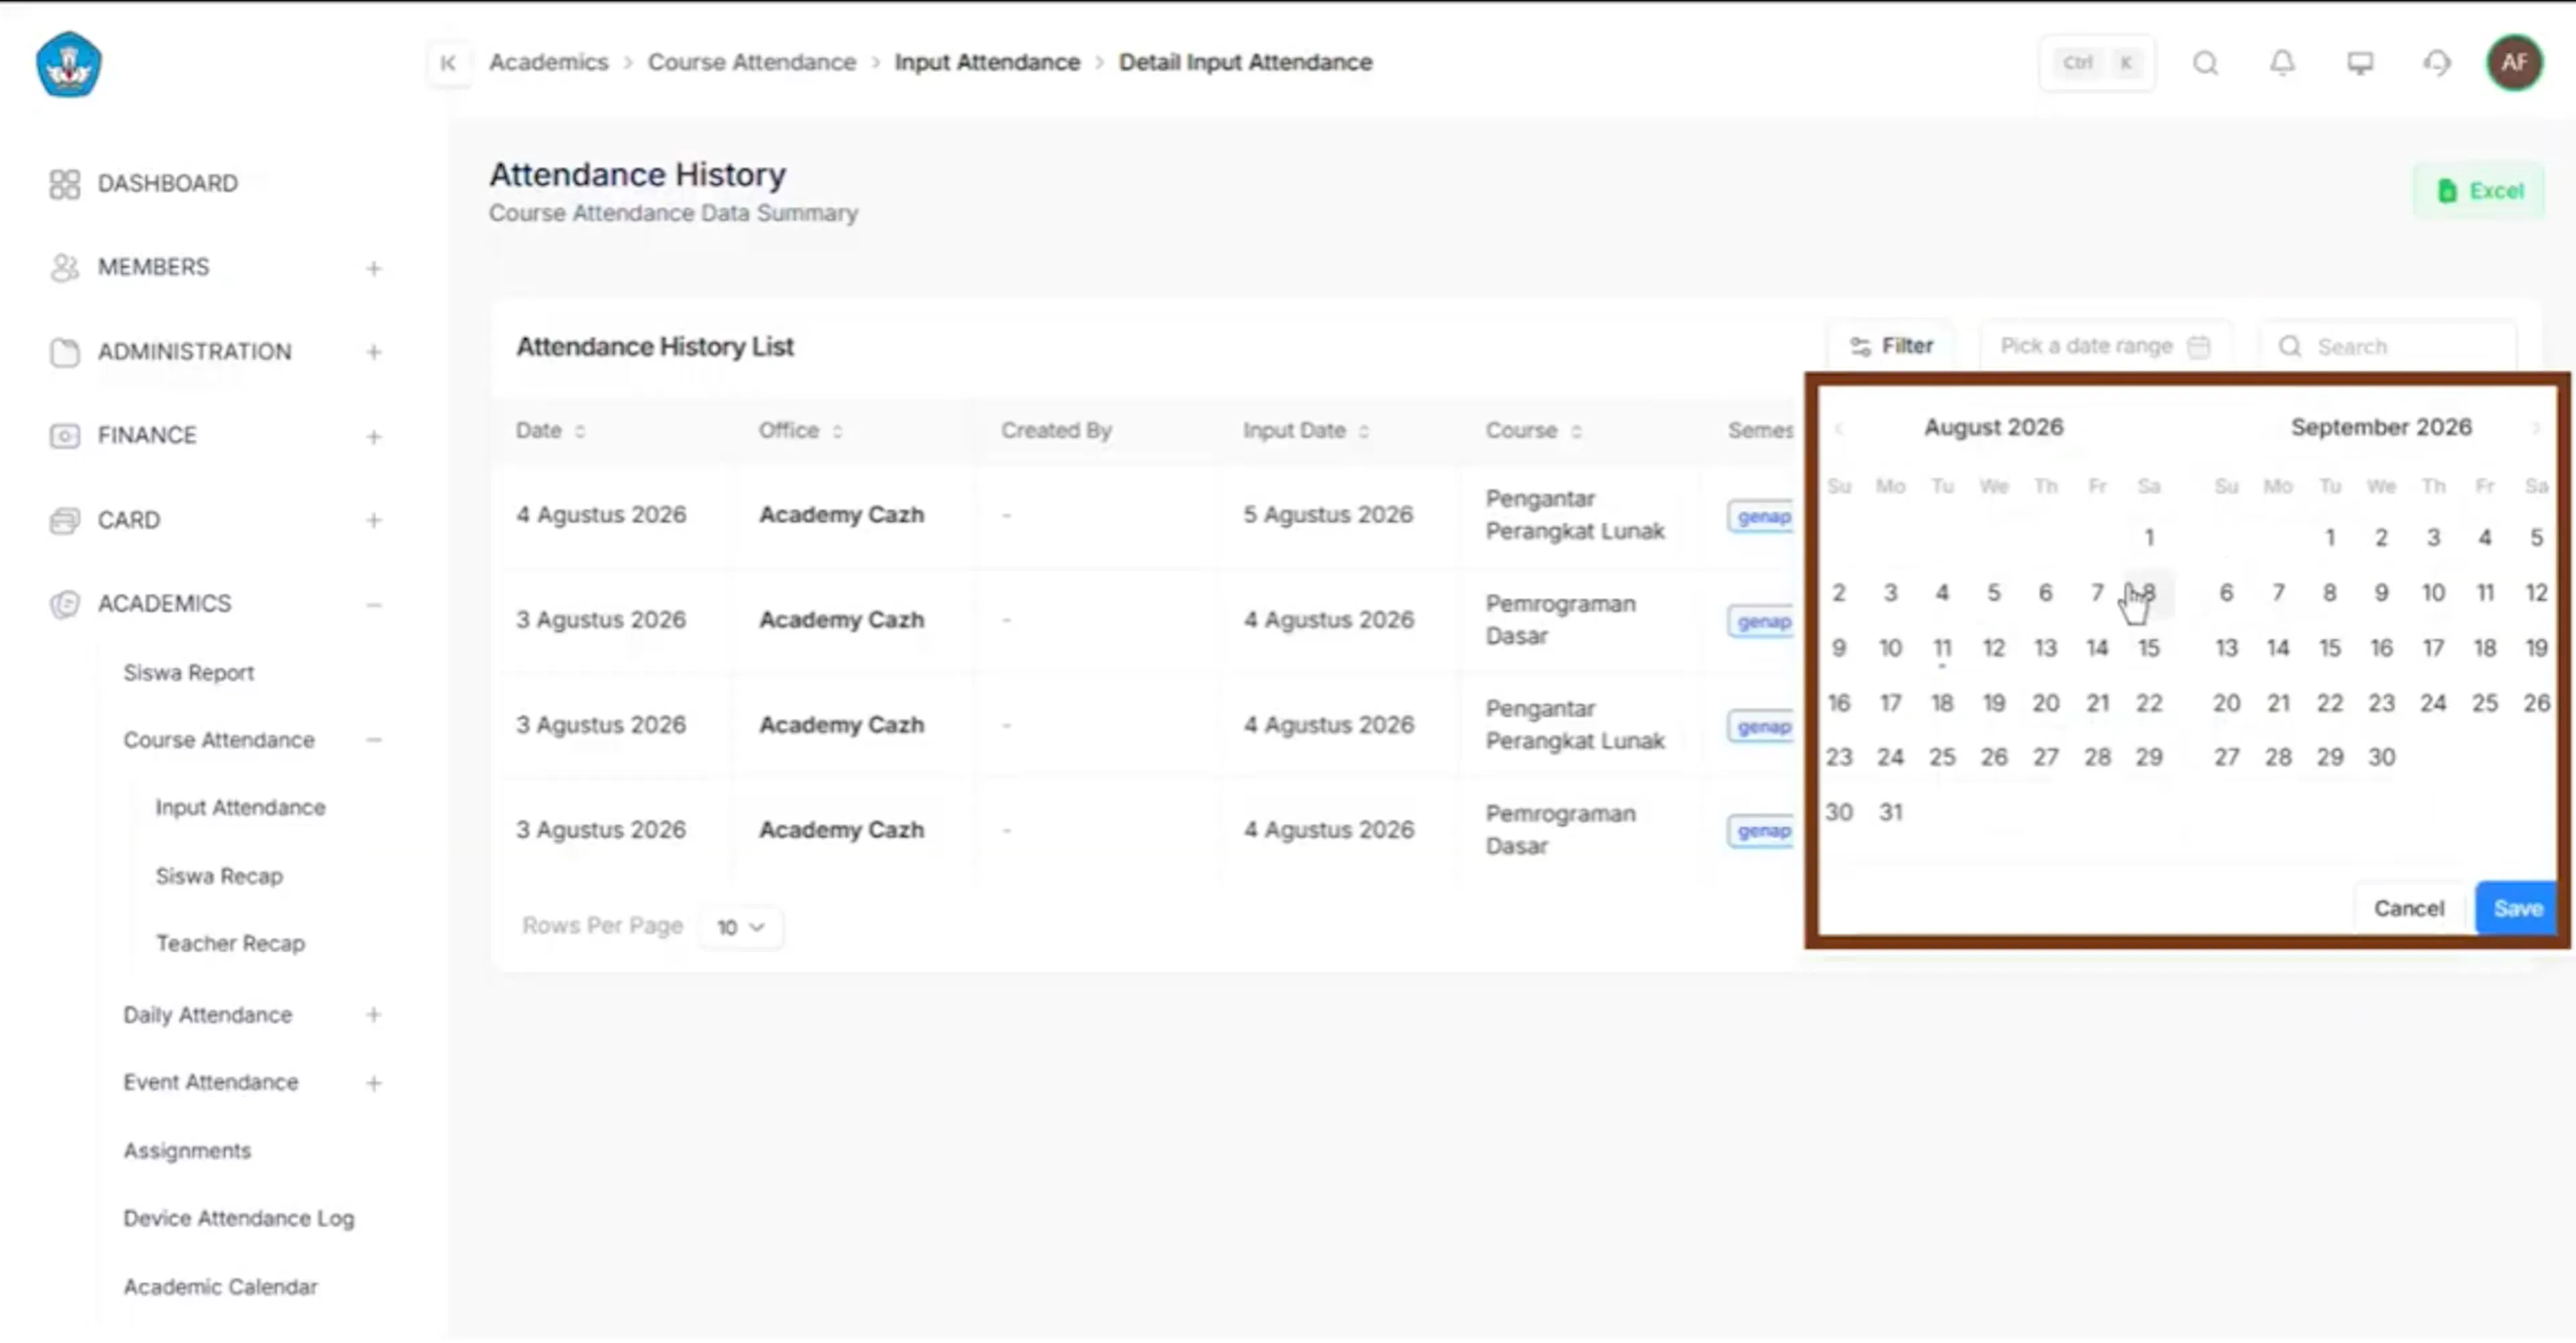Expand the Card menu
Viewport: 2576px width, 1343px height.
(x=373, y=520)
